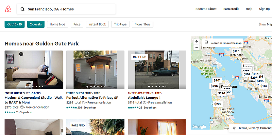Viewport: 272px width, 135px height.
Task: Open Earn credit link
Action: (231, 9)
